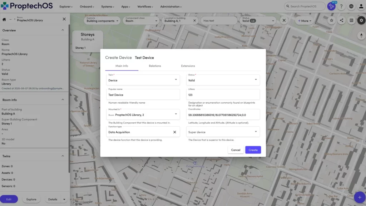Click the share icon on map toolbar
The image size is (366, 206).
pyautogui.click(x=341, y=20)
